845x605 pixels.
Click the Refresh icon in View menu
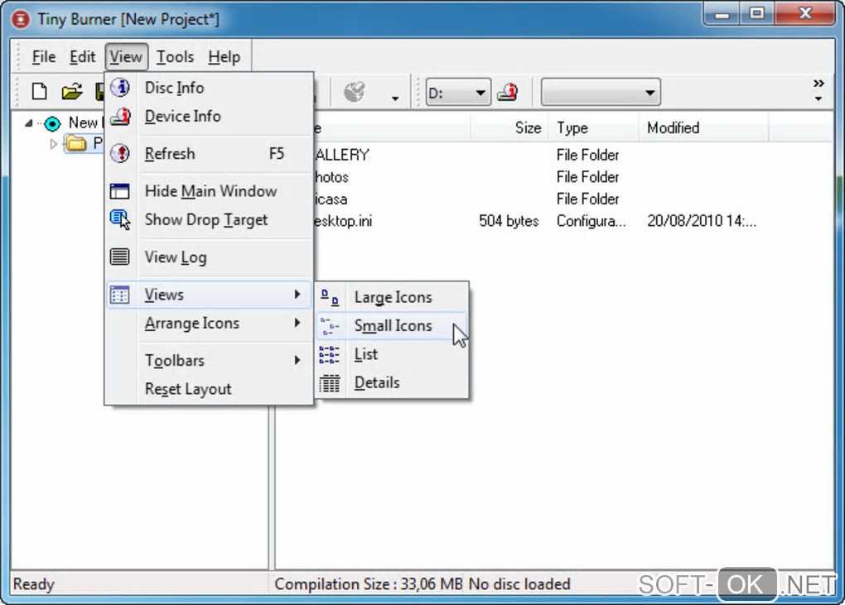(119, 153)
